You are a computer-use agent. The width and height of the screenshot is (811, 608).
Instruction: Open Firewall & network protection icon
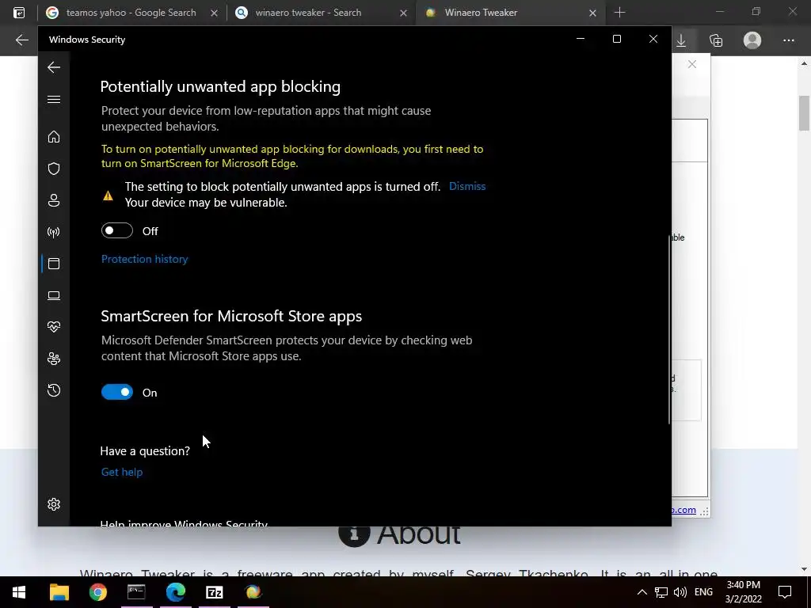click(54, 232)
